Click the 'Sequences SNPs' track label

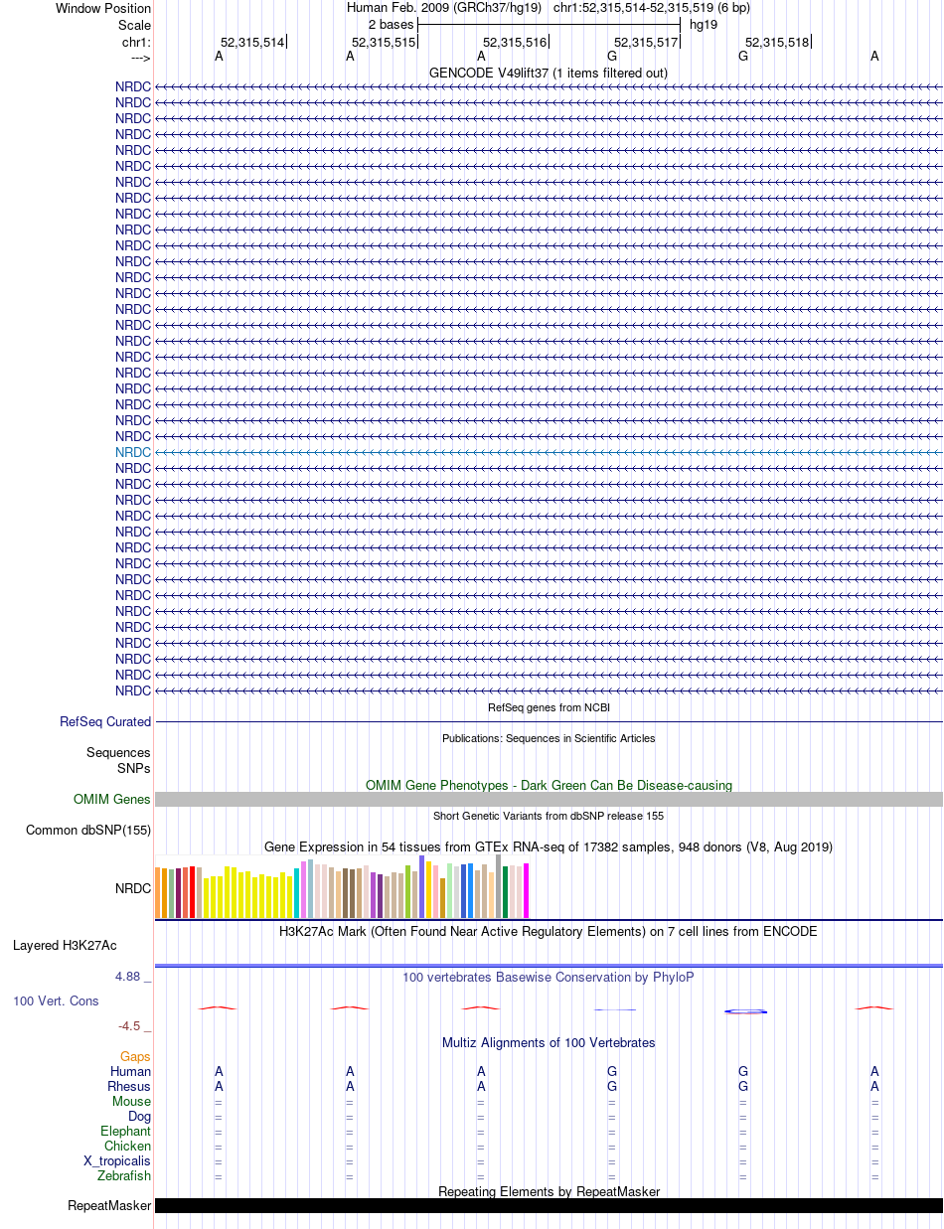tap(118, 761)
